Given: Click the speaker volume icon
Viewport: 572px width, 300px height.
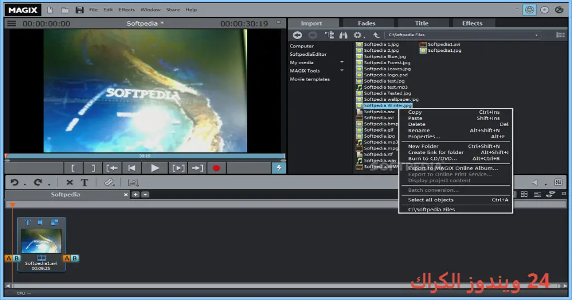Looking at the screenshot, I should pyautogui.click(x=535, y=182).
